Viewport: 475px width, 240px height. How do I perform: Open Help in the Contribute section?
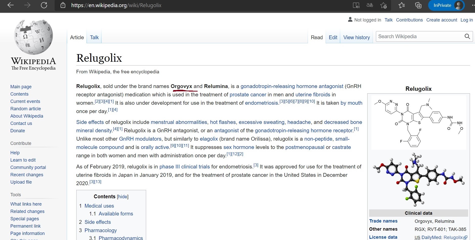15,153
